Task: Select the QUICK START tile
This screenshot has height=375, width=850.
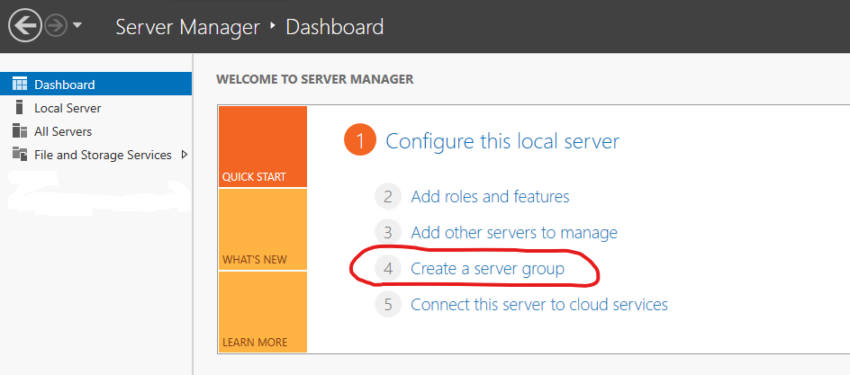Action: 263,147
